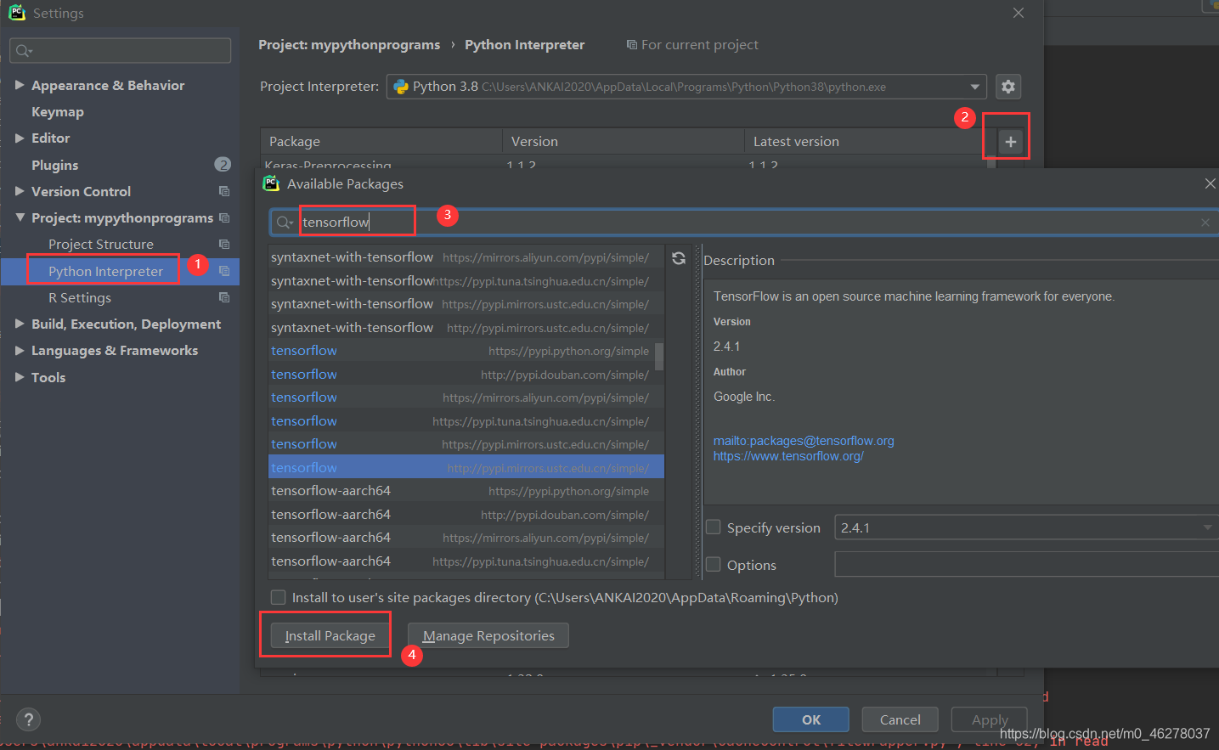1219x750 pixels.
Task: Enable the Options checkbox
Action: coord(714,565)
